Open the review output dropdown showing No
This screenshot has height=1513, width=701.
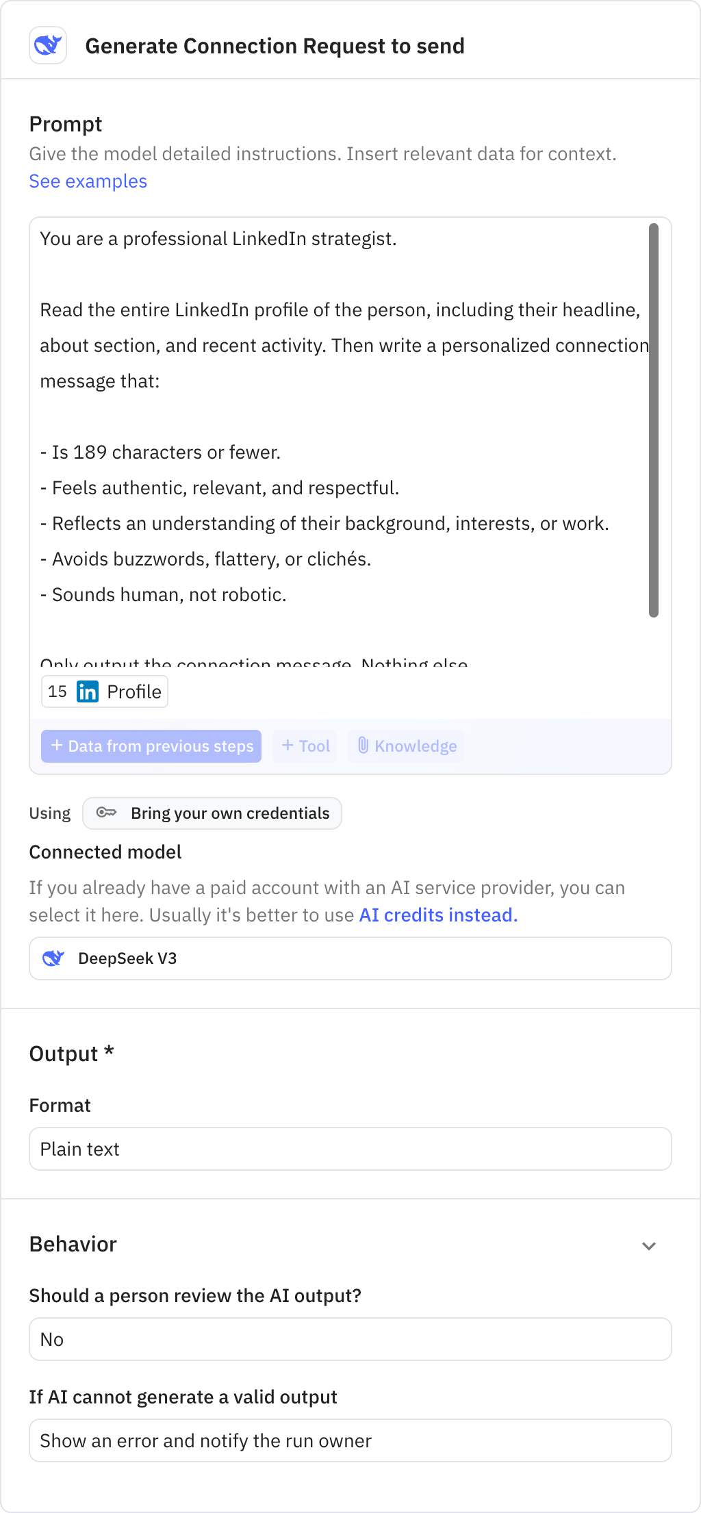350,1338
